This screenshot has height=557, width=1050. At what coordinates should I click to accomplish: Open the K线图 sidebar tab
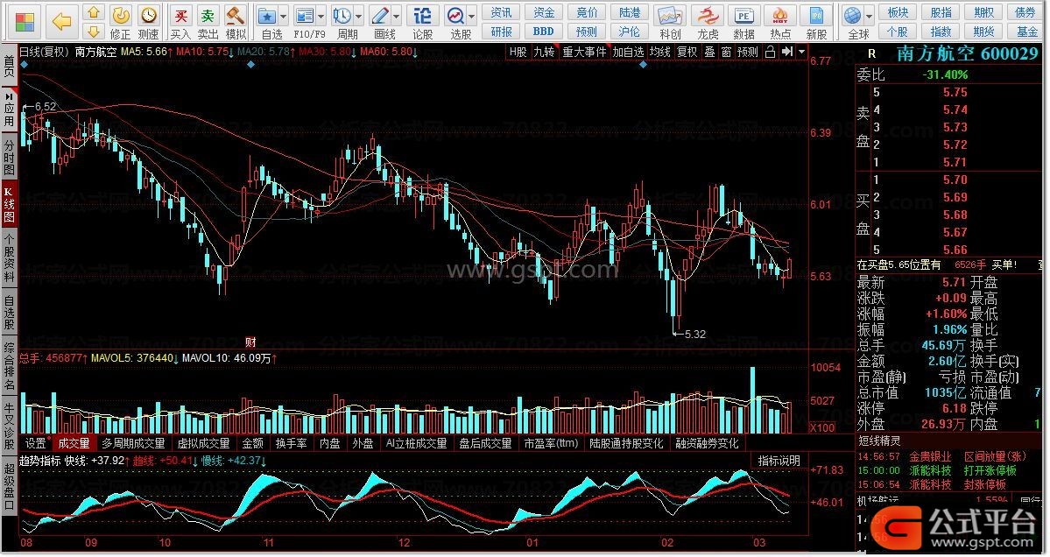pyautogui.click(x=9, y=205)
